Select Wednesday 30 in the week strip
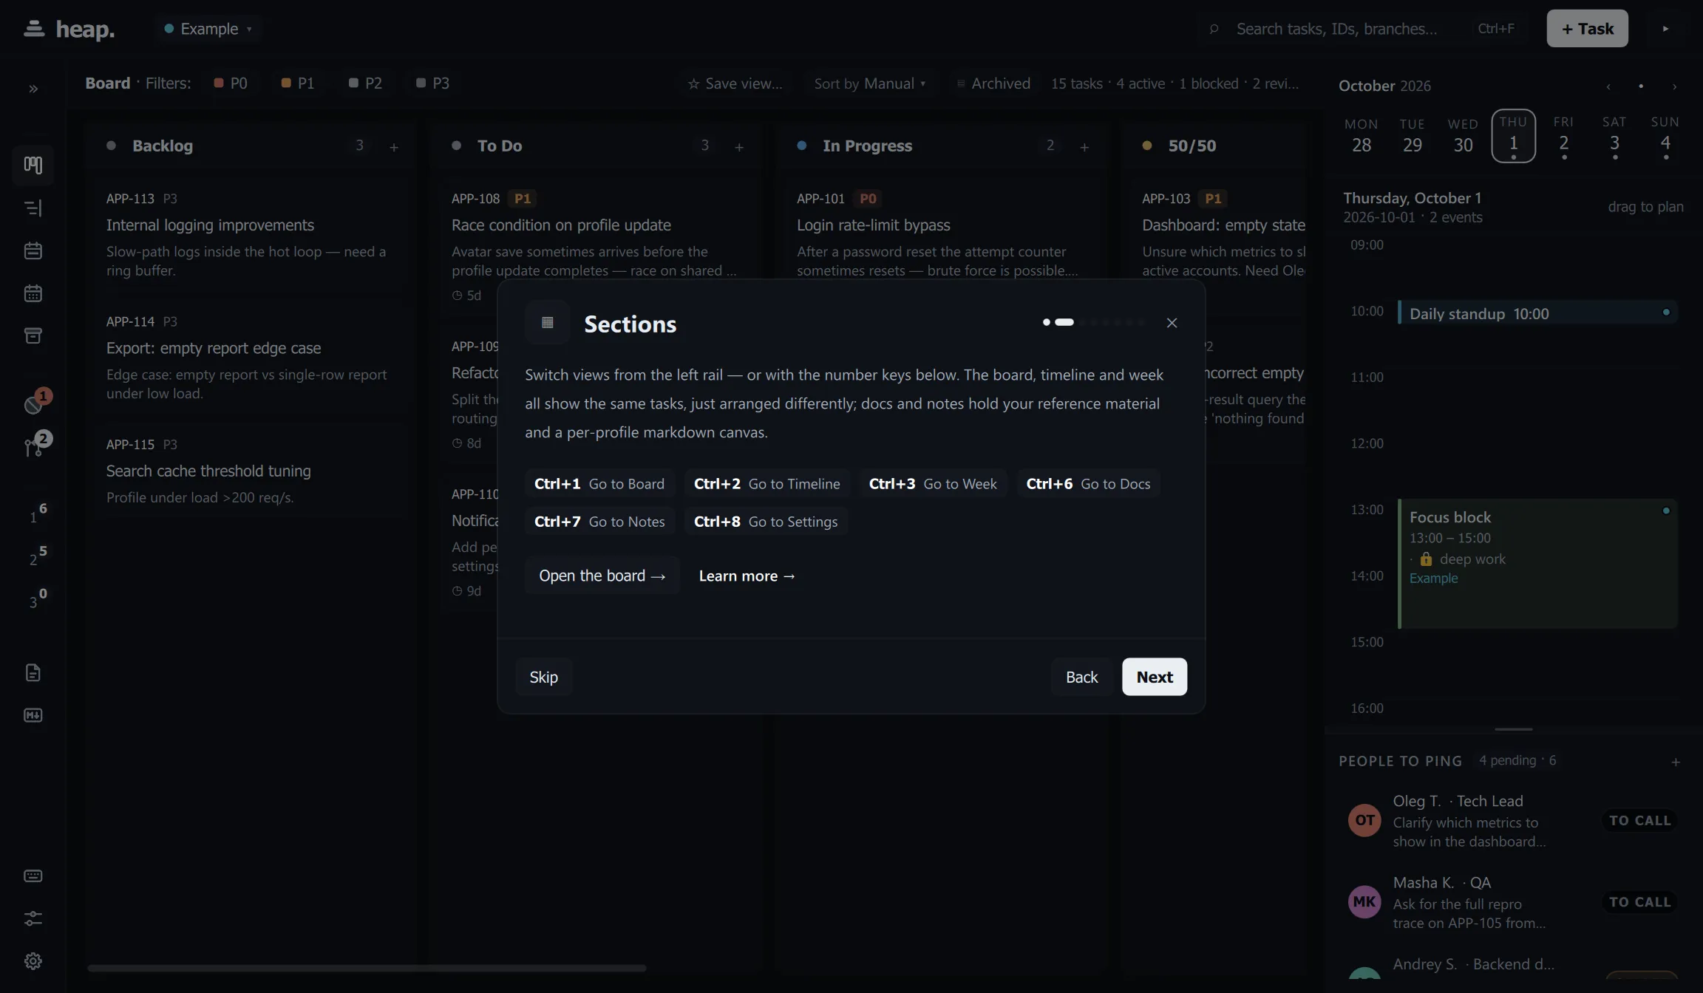 1463,136
